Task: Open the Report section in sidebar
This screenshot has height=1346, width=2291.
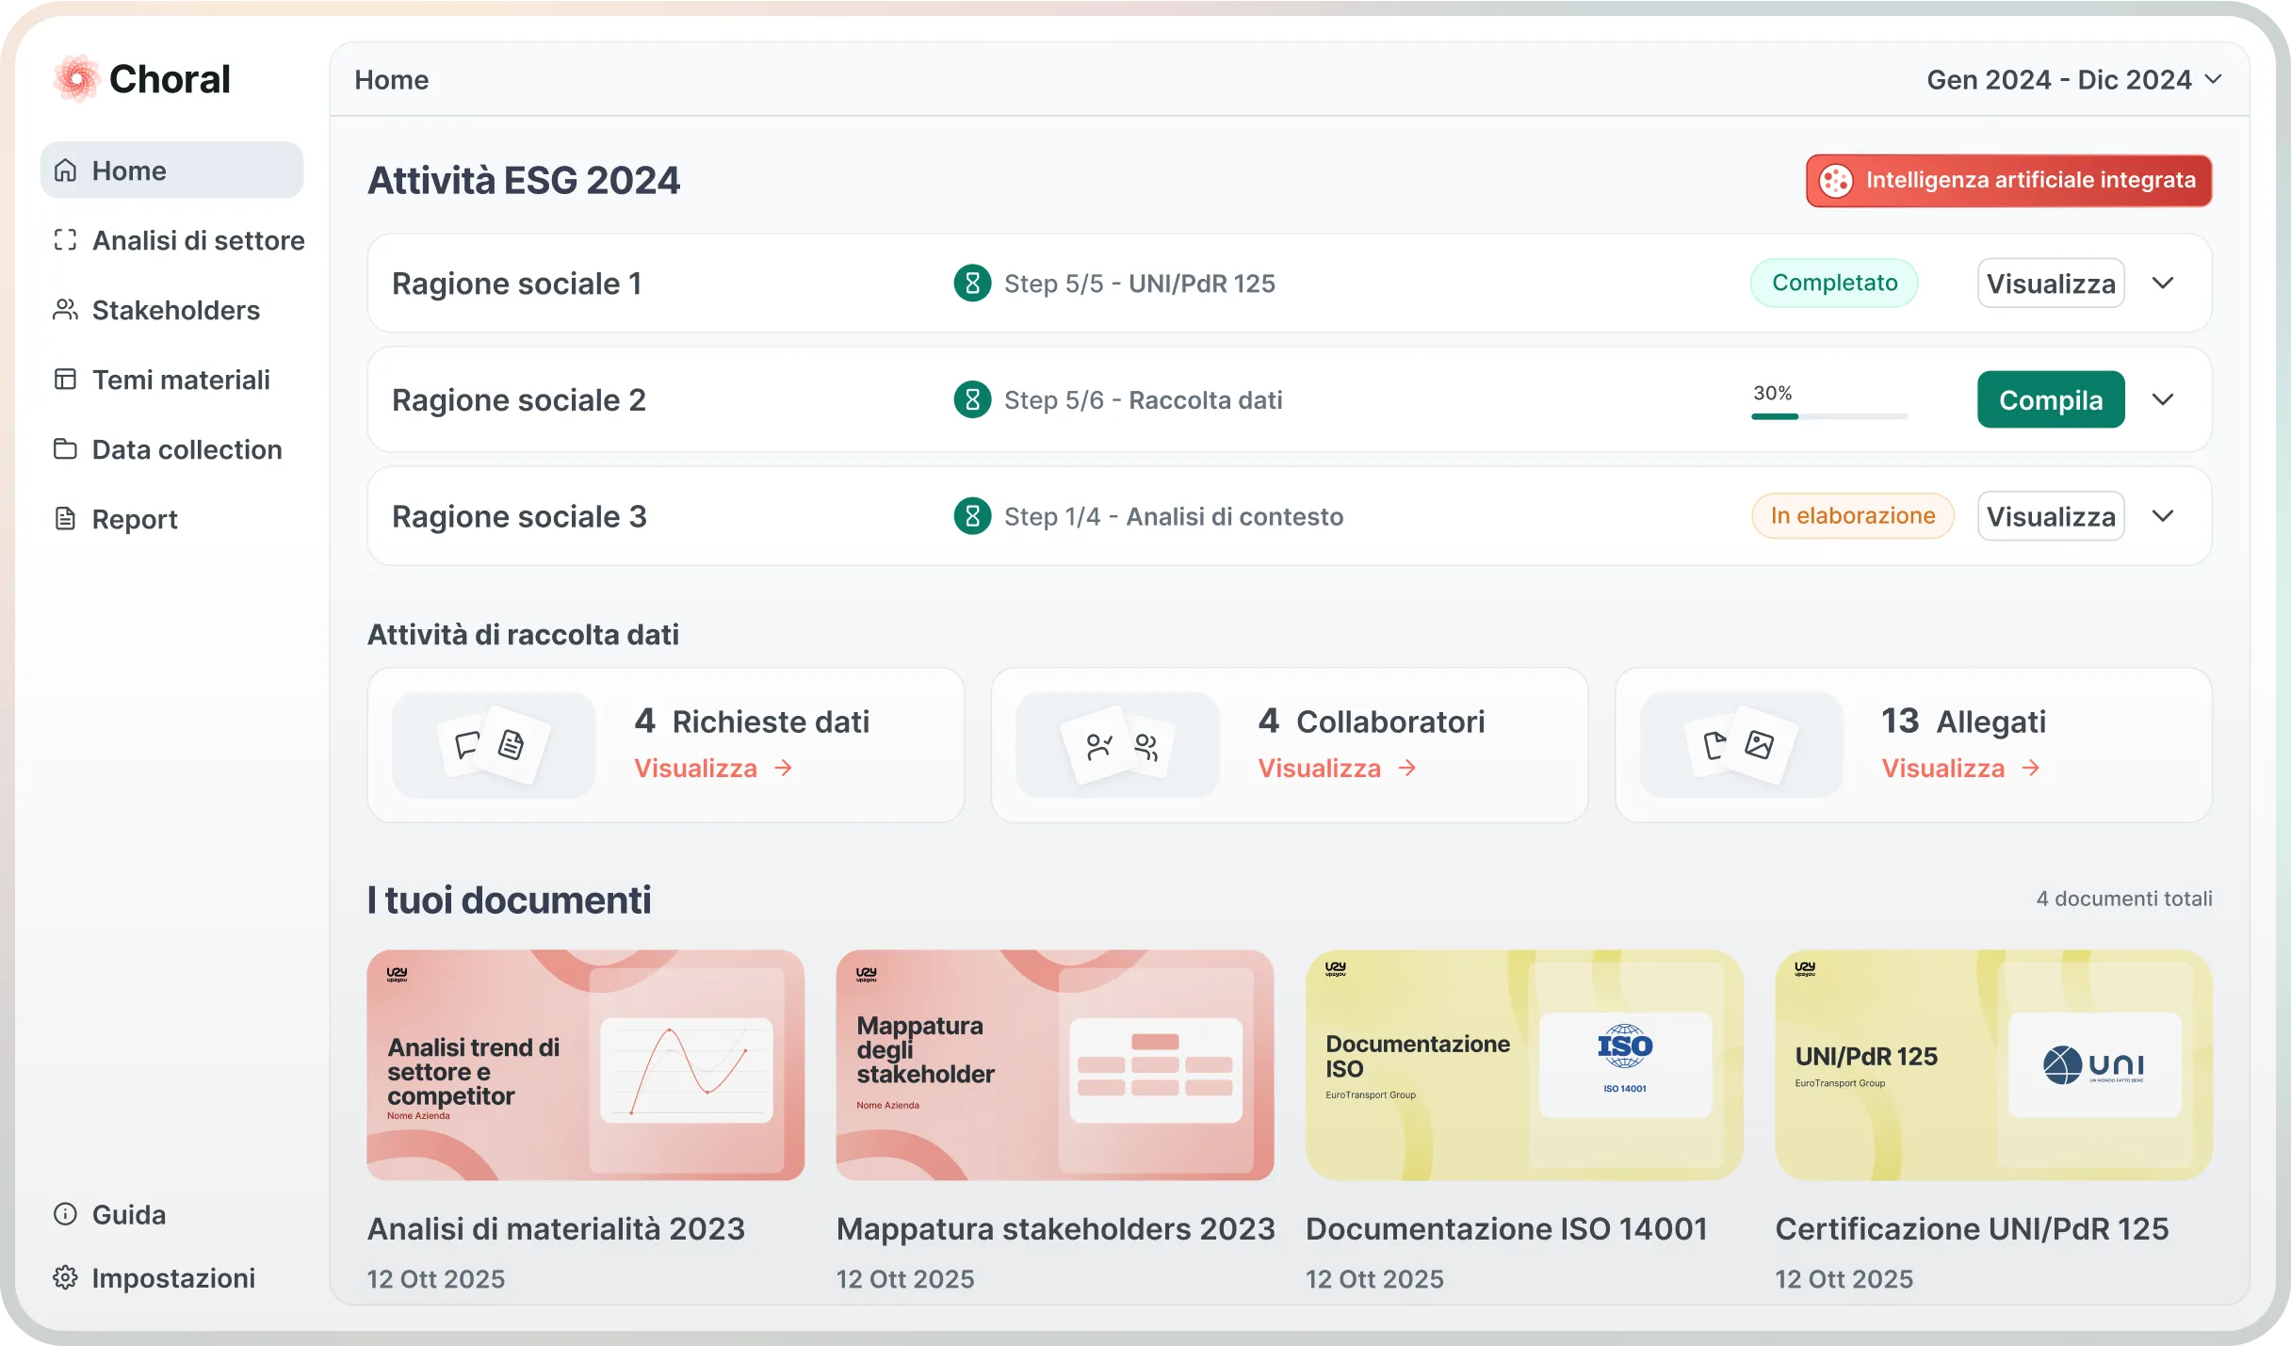Action: pos(135,519)
